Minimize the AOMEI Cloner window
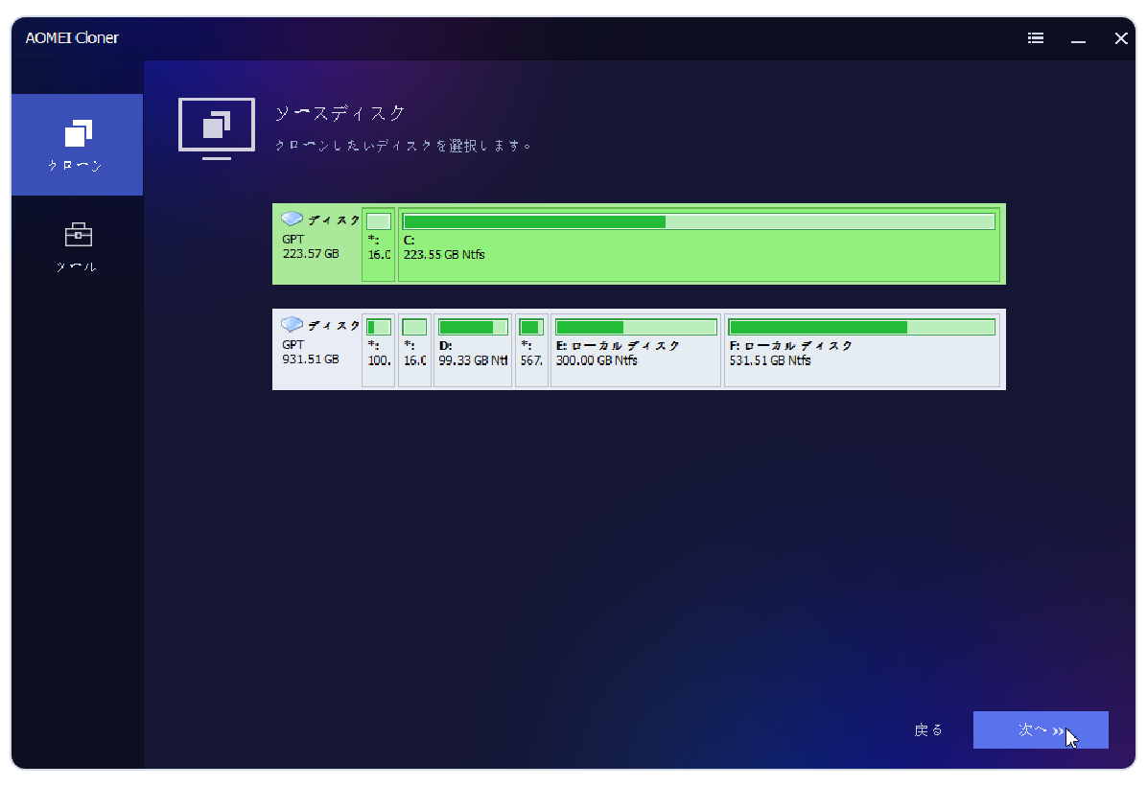 pos(1079,38)
